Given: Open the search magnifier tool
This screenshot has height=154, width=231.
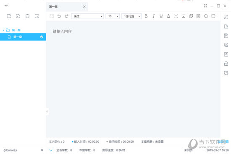Looking at the screenshot, I should pyautogui.click(x=206, y=16).
